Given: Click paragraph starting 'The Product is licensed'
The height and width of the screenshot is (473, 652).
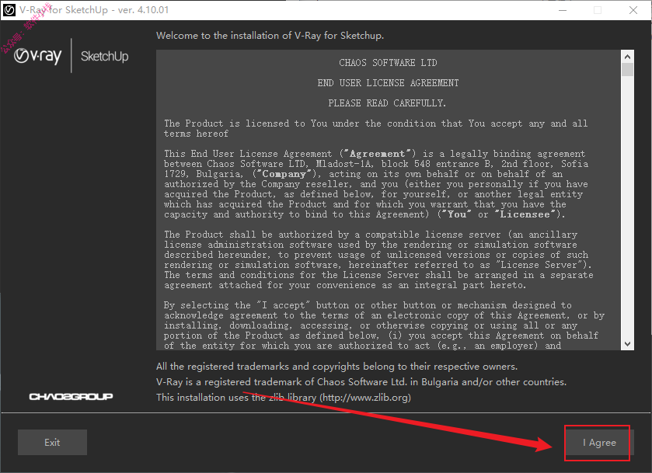Looking at the screenshot, I should [x=376, y=128].
